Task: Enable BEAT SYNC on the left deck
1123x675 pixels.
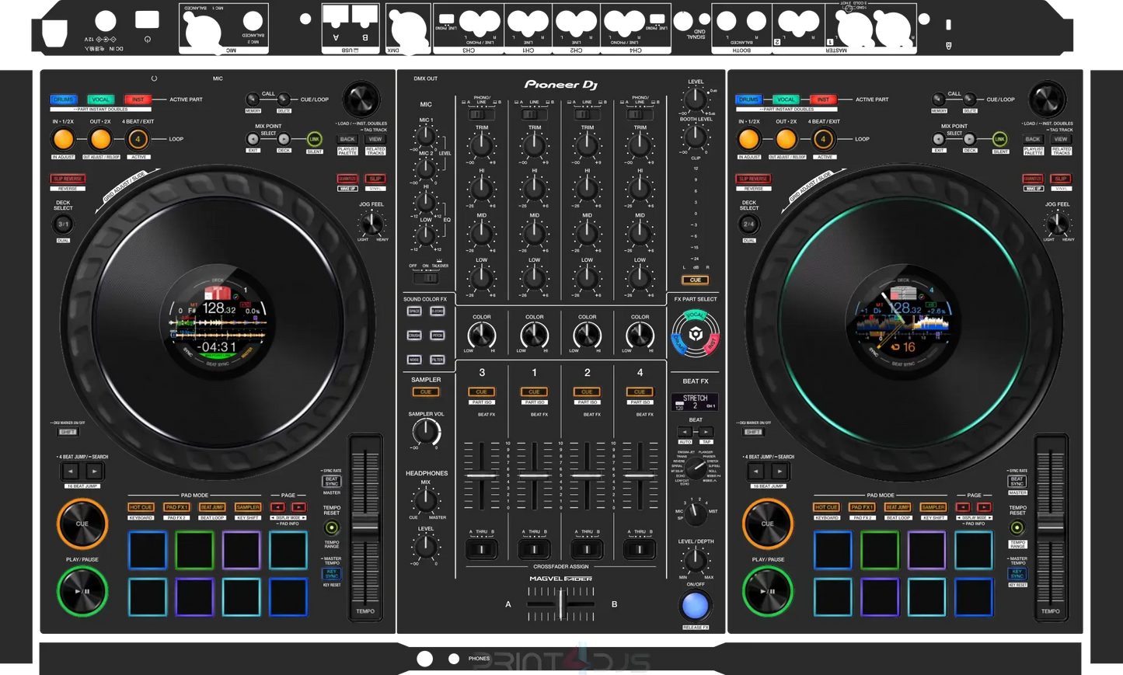Action: tap(331, 480)
